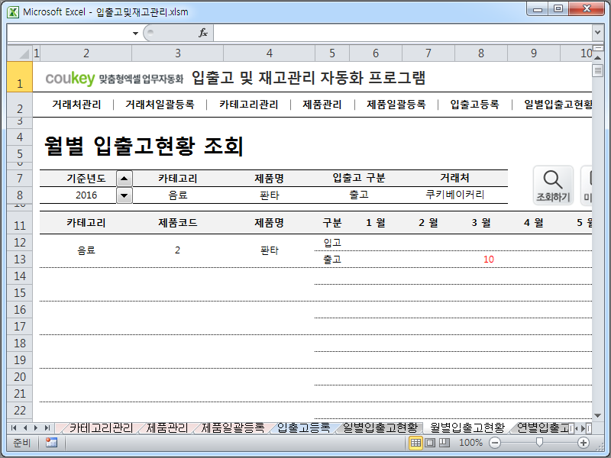Click inside the formula bar input
Viewport: 611px width, 458px height.
402,33
